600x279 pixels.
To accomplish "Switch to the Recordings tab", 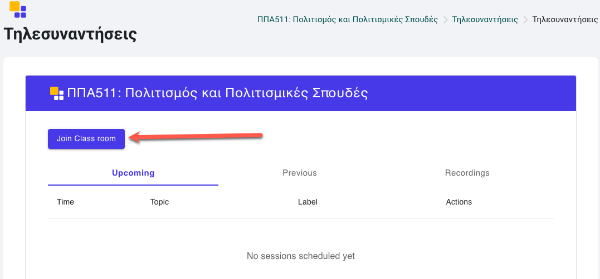I will [467, 173].
